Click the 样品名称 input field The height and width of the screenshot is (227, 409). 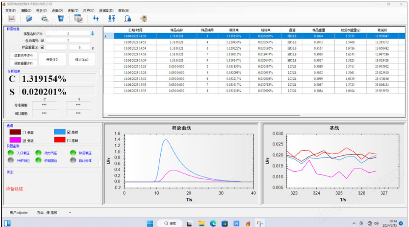point(68,33)
